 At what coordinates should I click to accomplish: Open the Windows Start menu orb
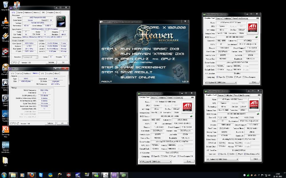click(x=4, y=175)
